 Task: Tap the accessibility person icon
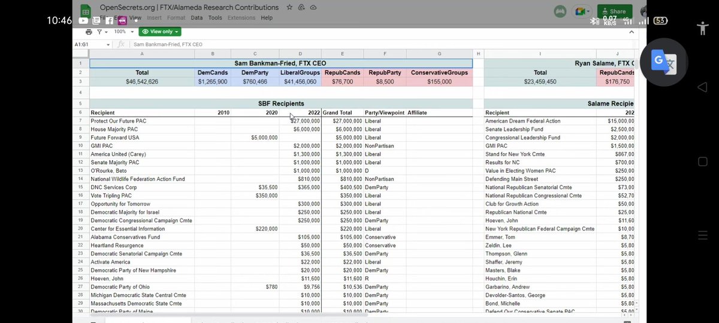[x=703, y=28]
